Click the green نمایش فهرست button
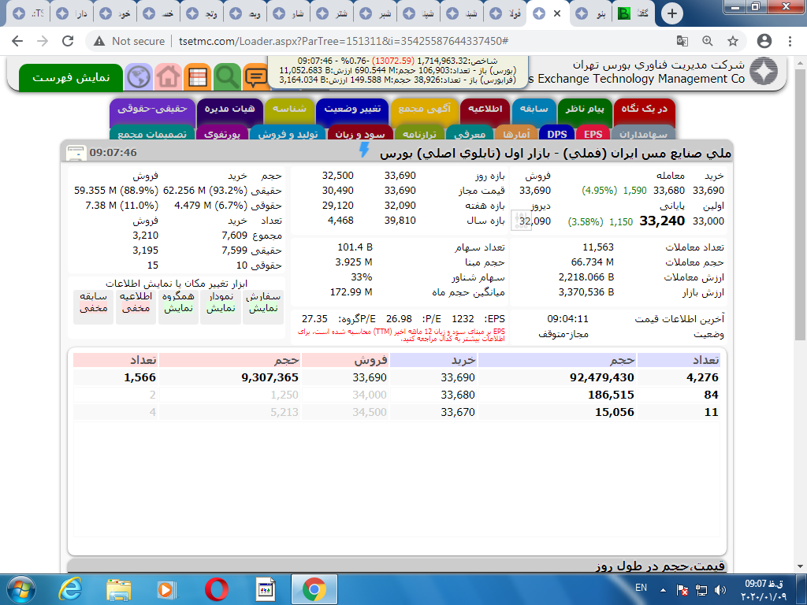The height and width of the screenshot is (605, 807). click(x=71, y=78)
